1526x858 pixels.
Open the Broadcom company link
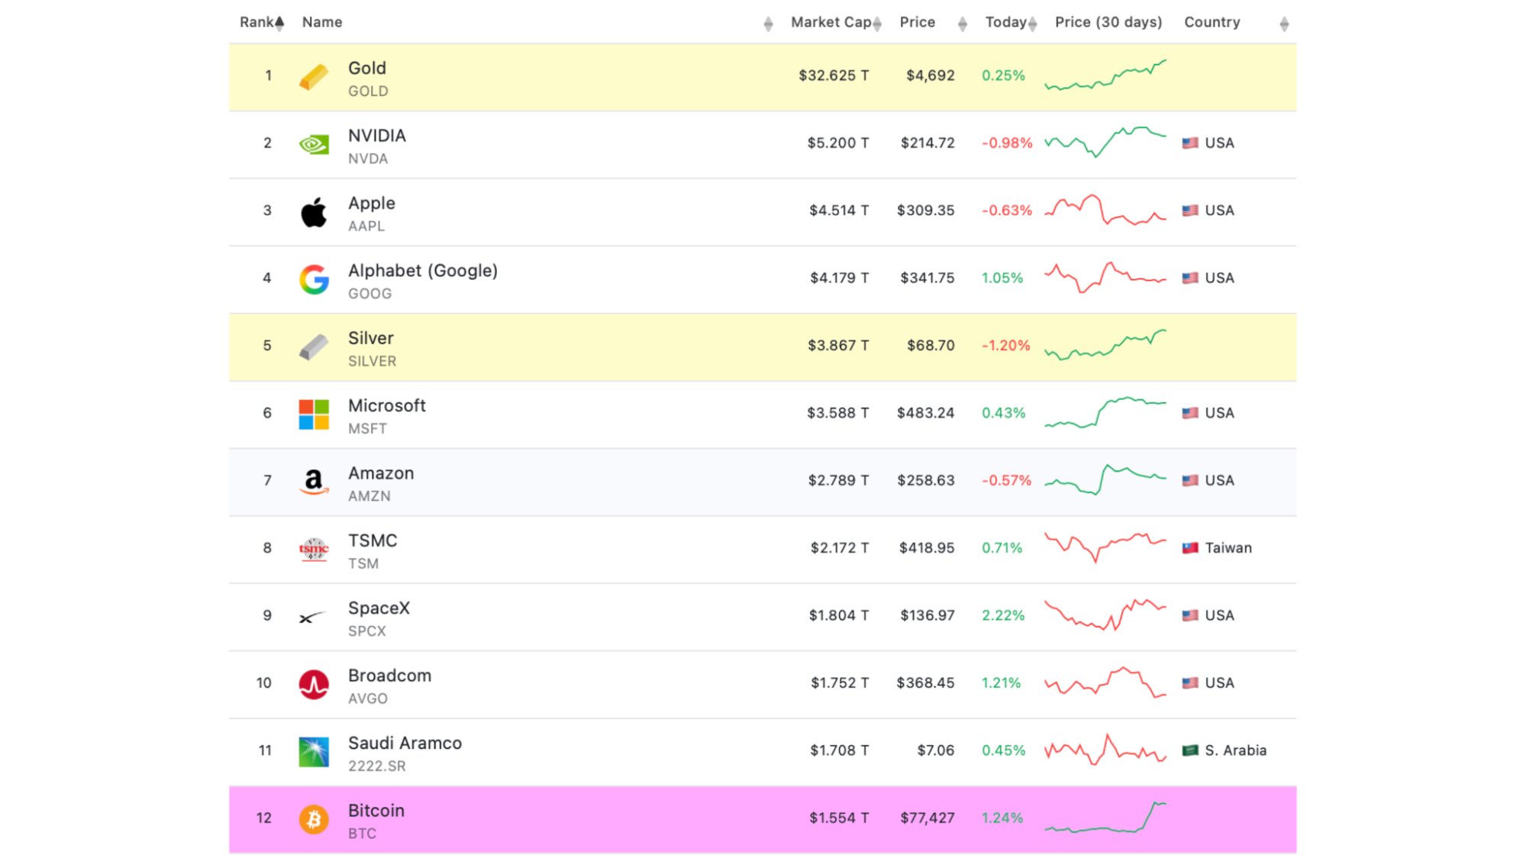tap(389, 676)
